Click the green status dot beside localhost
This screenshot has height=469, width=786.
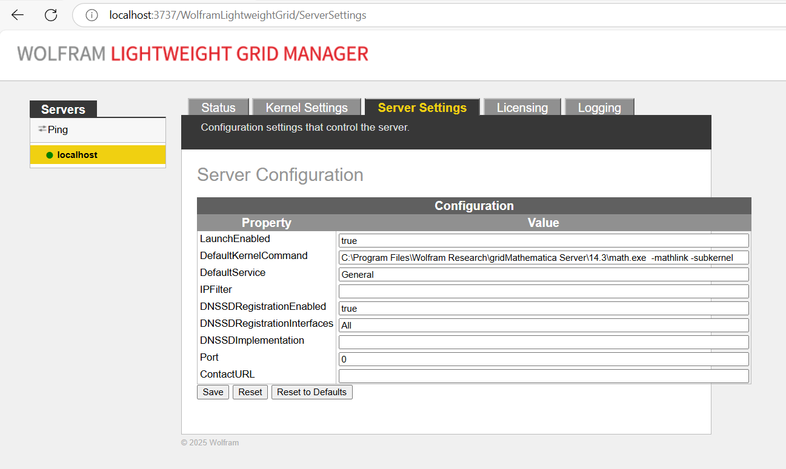click(x=50, y=156)
